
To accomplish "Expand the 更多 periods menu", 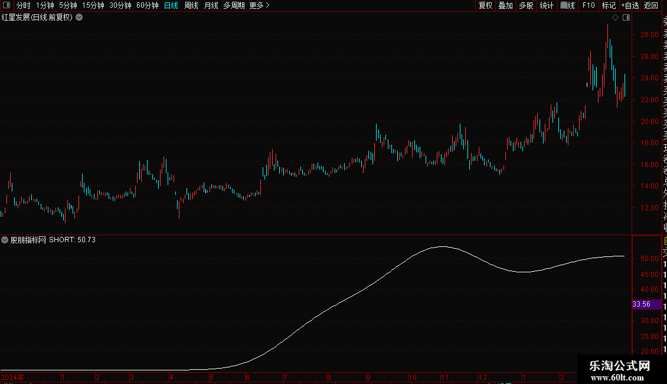I will pyautogui.click(x=260, y=5).
